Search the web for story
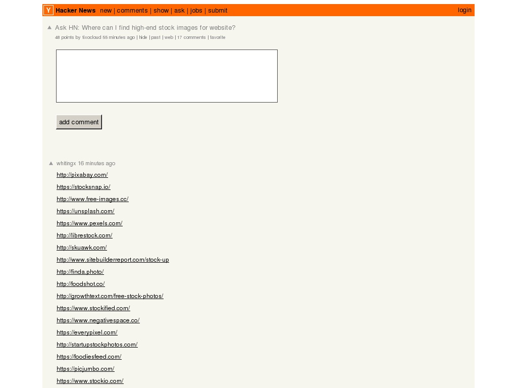Viewport: 517px width, 388px height. pos(169,37)
